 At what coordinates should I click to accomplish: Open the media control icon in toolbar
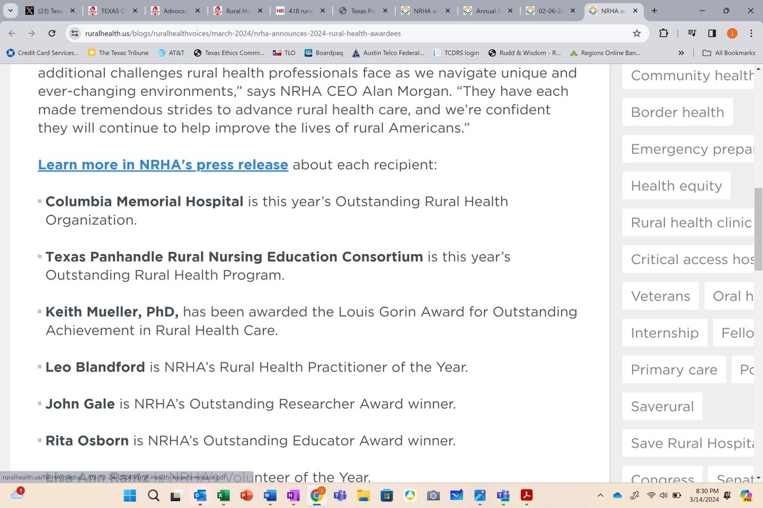click(x=692, y=33)
